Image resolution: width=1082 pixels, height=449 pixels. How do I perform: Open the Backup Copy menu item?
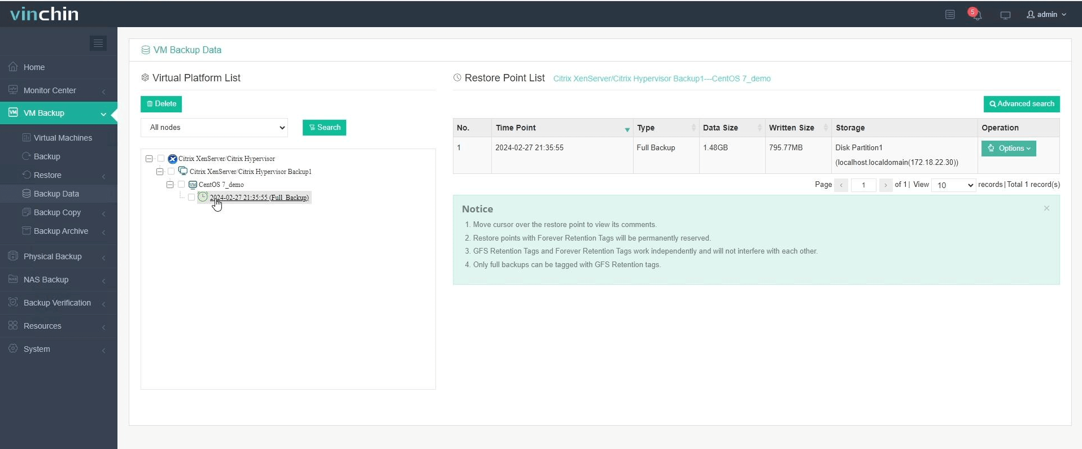click(x=57, y=212)
